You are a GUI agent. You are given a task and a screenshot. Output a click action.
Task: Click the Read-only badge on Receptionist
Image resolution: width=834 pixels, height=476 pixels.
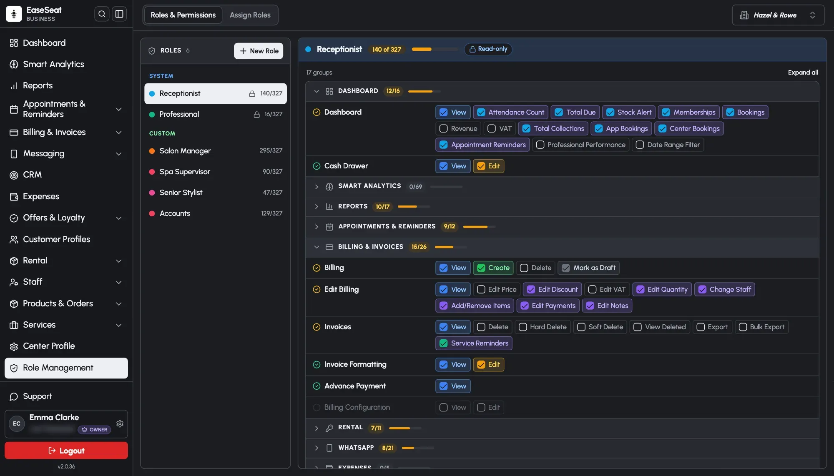tap(488, 49)
